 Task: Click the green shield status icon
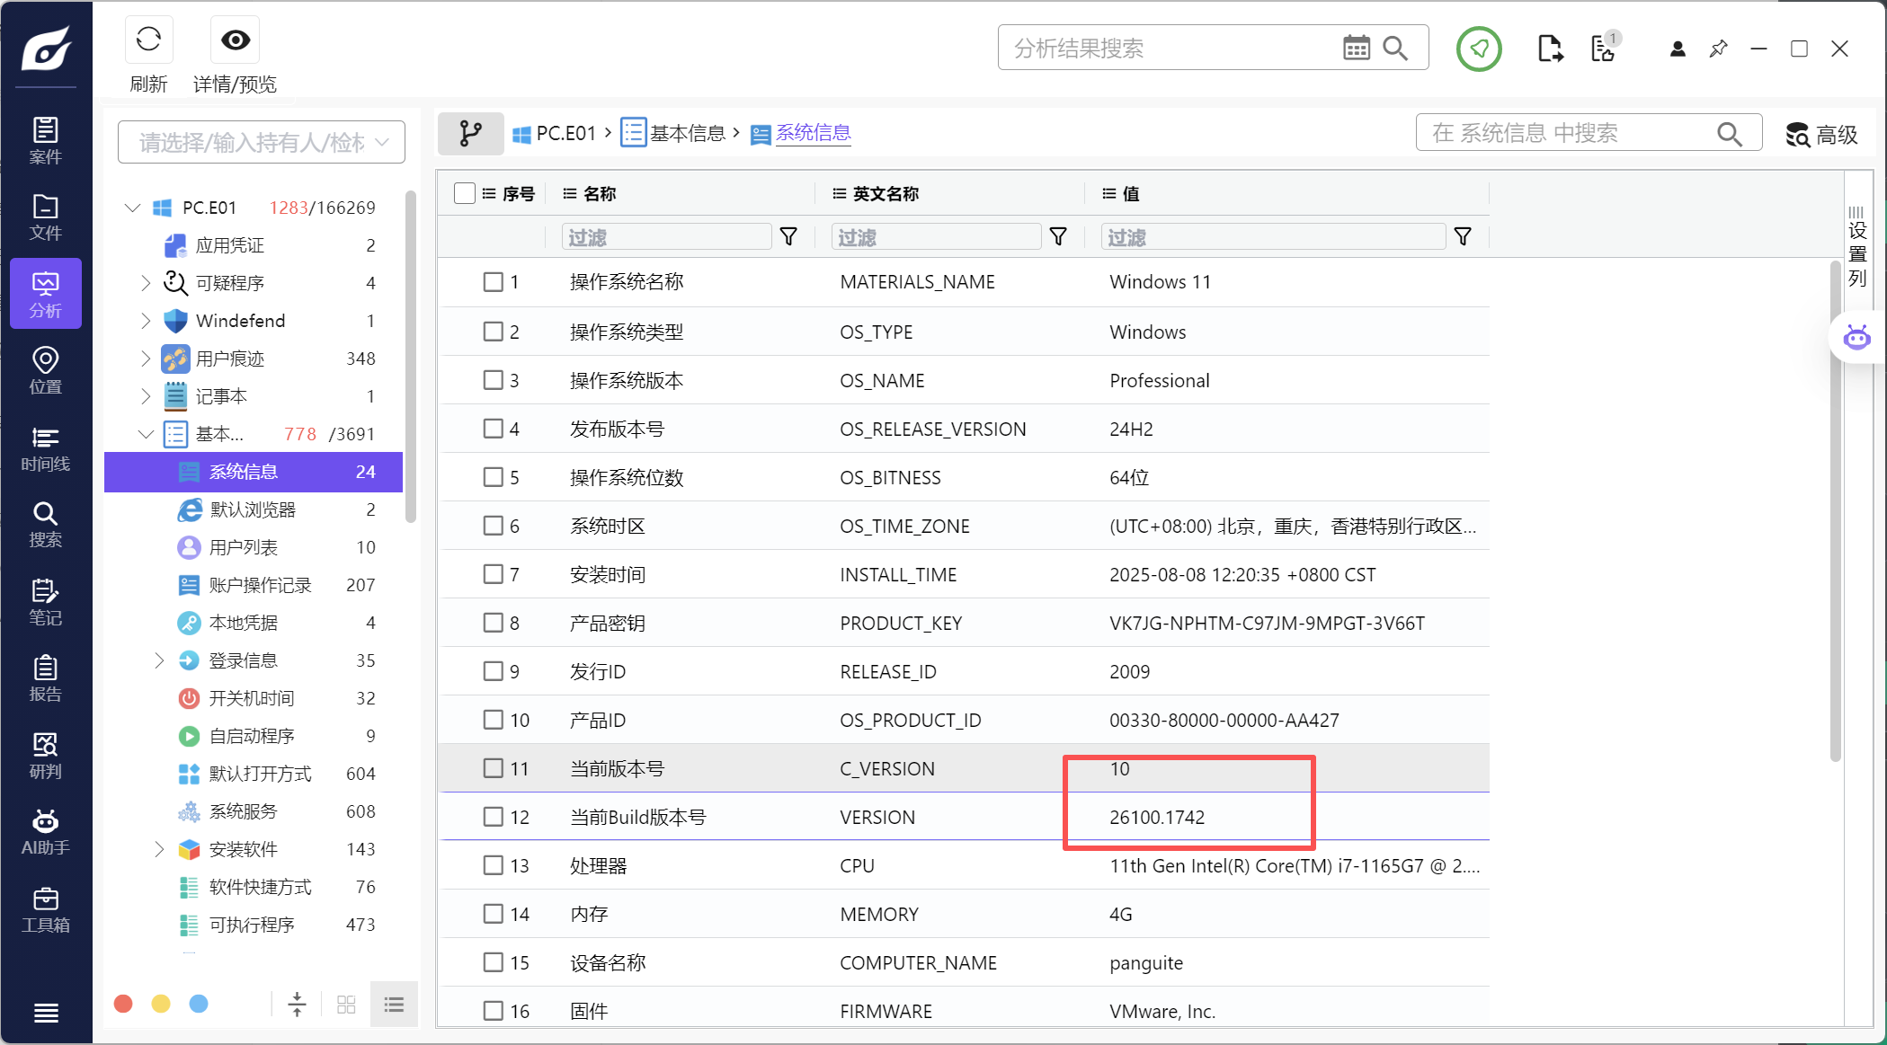[1479, 49]
